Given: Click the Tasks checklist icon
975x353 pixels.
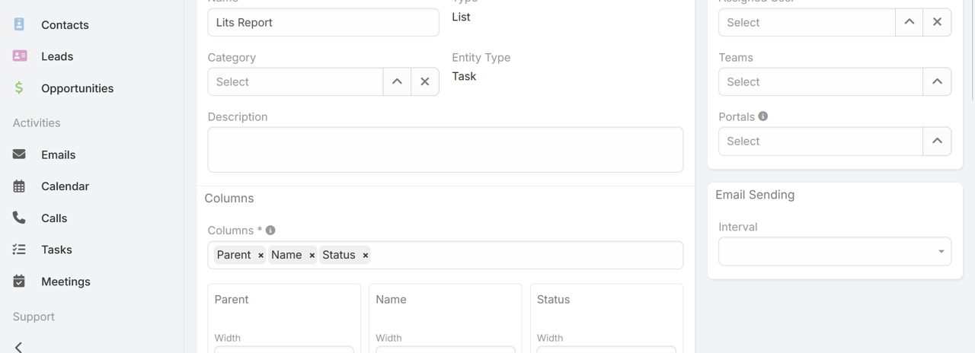Looking at the screenshot, I should [19, 250].
